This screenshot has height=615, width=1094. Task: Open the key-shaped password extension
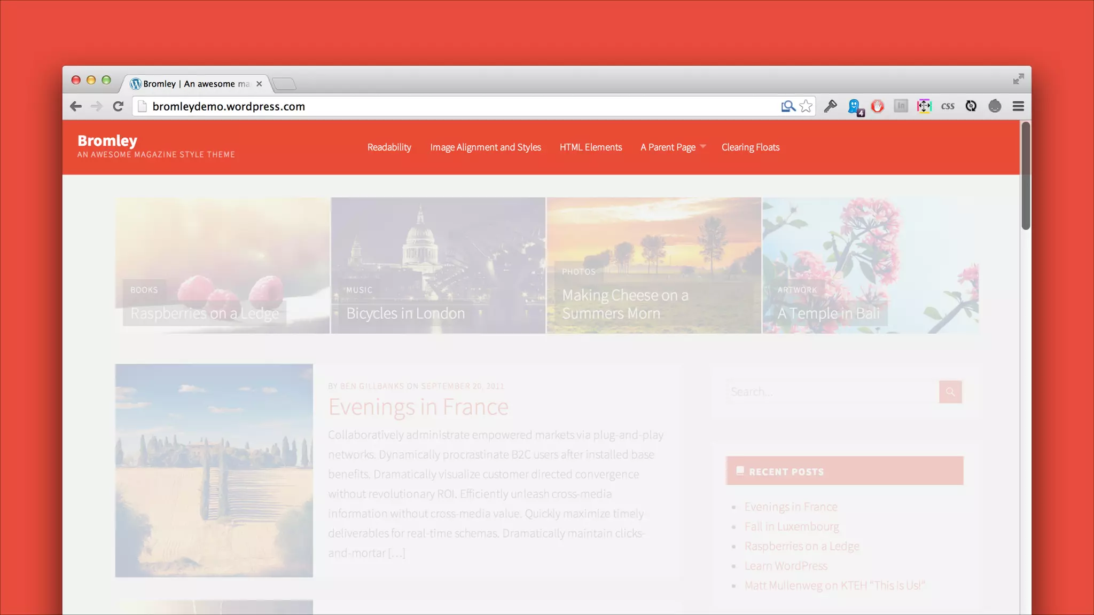tap(830, 106)
